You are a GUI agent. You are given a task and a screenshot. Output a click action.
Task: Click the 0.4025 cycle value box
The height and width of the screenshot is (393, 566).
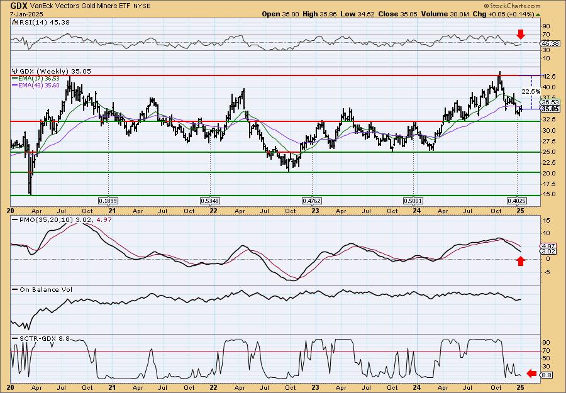click(518, 201)
